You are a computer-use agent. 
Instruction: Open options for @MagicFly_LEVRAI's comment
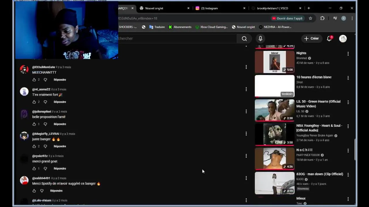246,134
